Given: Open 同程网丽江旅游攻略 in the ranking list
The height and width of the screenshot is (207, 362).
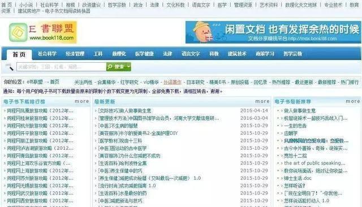Looking at the screenshot, I should 40,141.
